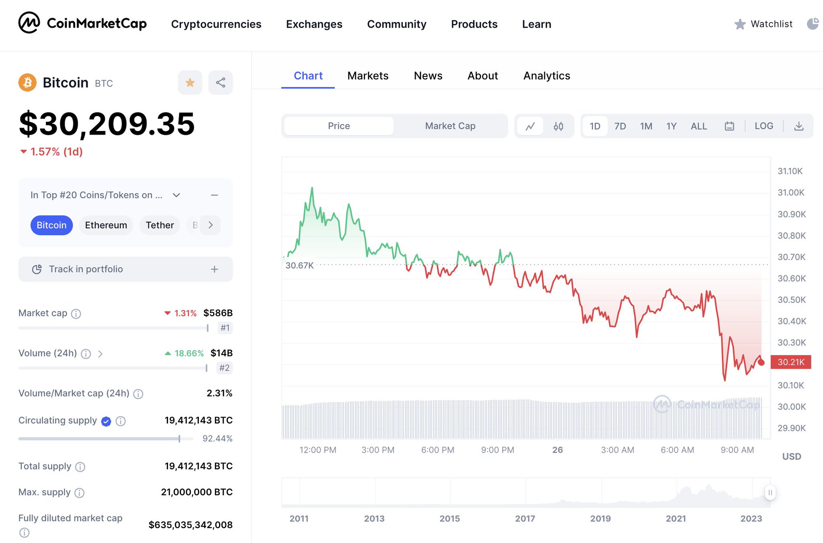Select 7D time range
This screenshot has width=823, height=543.
(620, 126)
